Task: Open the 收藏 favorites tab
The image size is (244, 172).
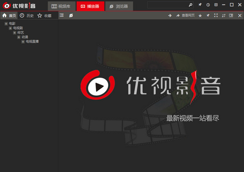Action: point(44,15)
